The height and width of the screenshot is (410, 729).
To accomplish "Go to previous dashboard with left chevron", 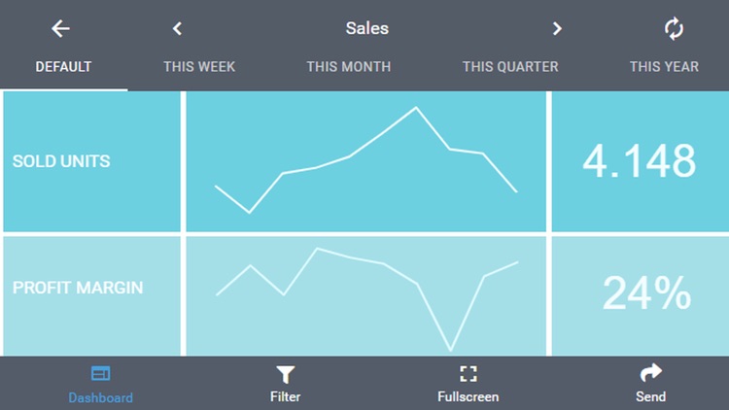I will tap(177, 29).
